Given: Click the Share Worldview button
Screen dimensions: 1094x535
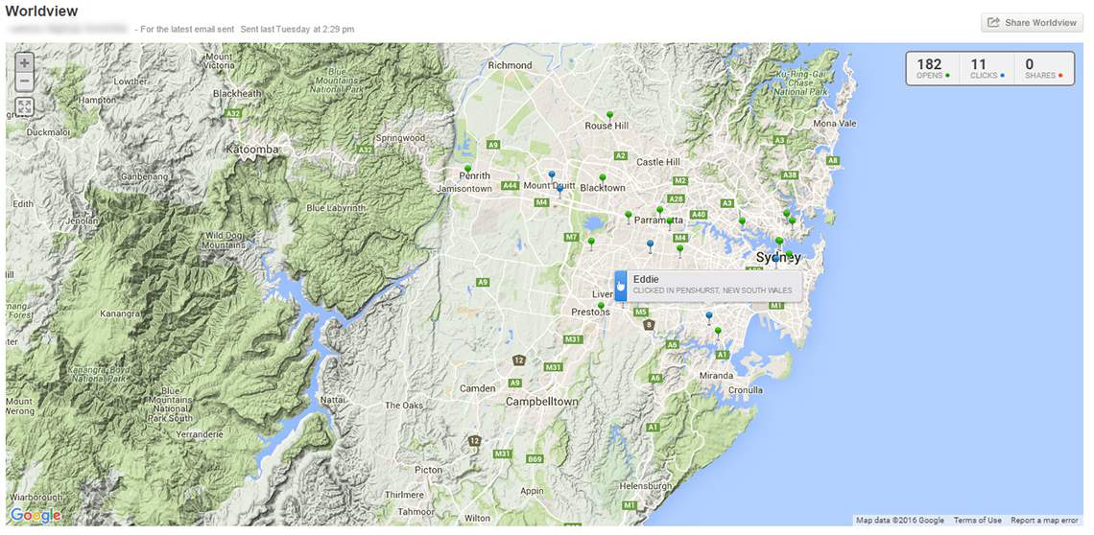Looking at the screenshot, I should [x=1032, y=22].
